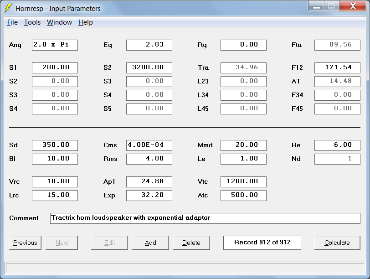This screenshot has width=370, height=279.
Task: Click the S2 field showing 3200.00
Action: click(149, 68)
